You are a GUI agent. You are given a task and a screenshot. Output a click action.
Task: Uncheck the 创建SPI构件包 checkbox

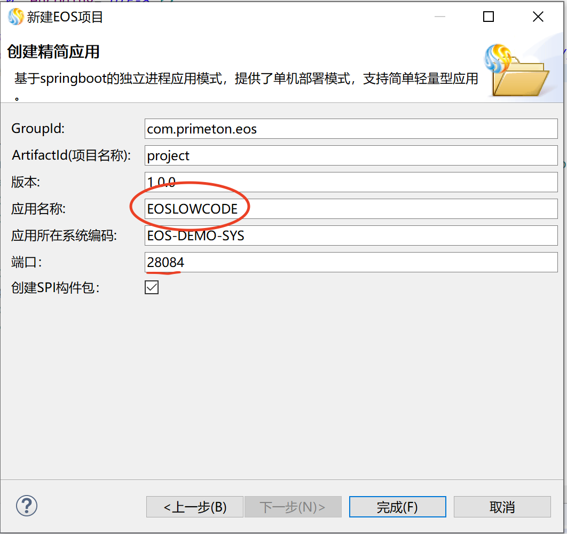(152, 288)
